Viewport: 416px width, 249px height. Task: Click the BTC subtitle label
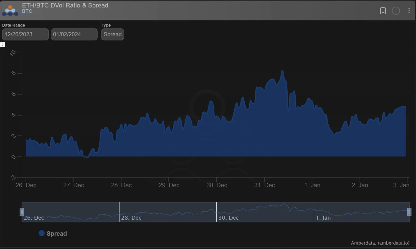(27, 11)
